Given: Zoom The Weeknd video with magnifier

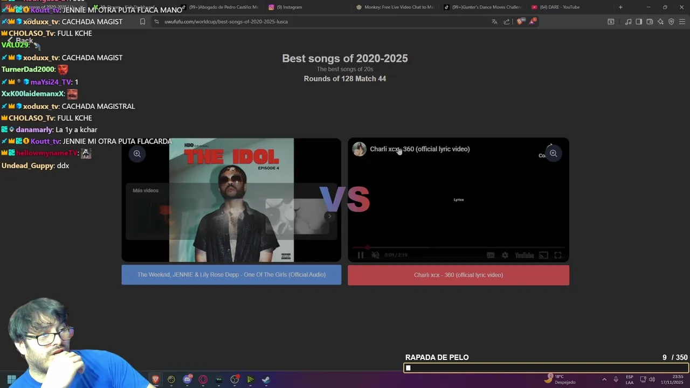Looking at the screenshot, I should pyautogui.click(x=137, y=154).
